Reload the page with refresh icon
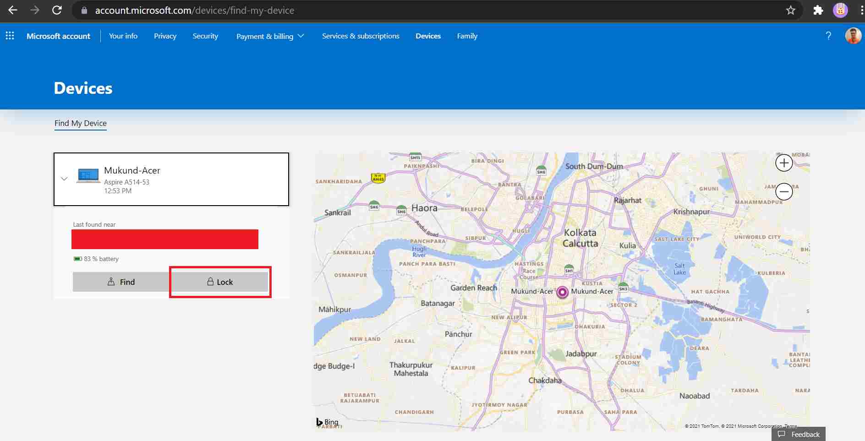Image resolution: width=865 pixels, height=441 pixels. (57, 10)
